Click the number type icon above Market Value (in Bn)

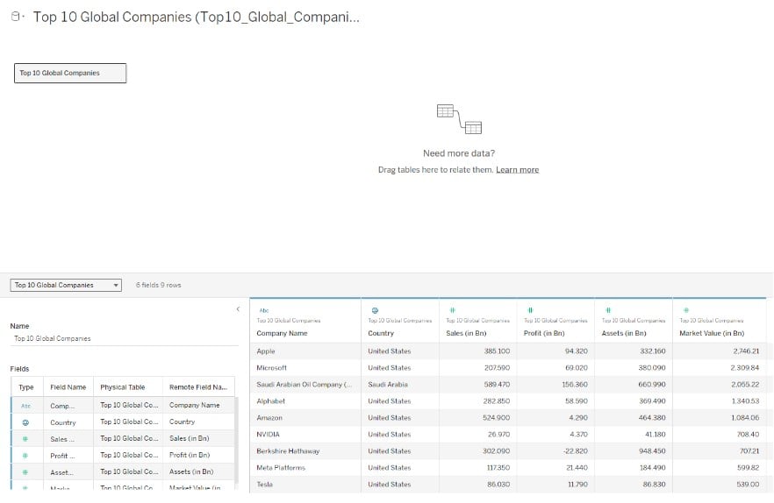(x=685, y=311)
